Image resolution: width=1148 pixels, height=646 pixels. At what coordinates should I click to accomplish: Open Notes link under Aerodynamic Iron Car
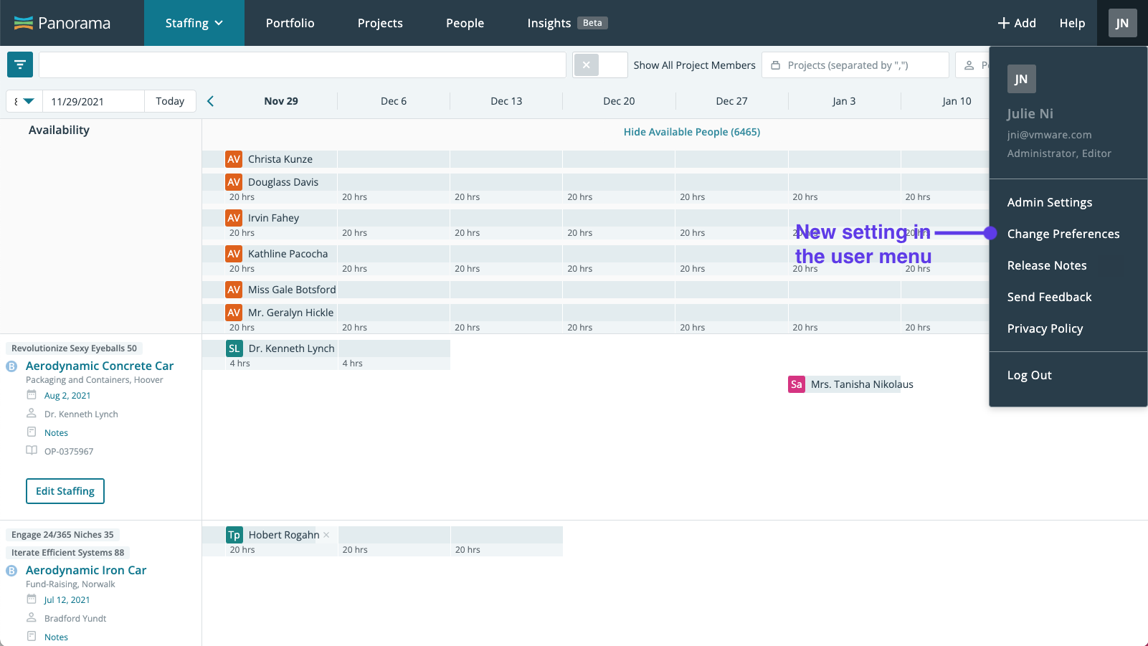[56, 637]
